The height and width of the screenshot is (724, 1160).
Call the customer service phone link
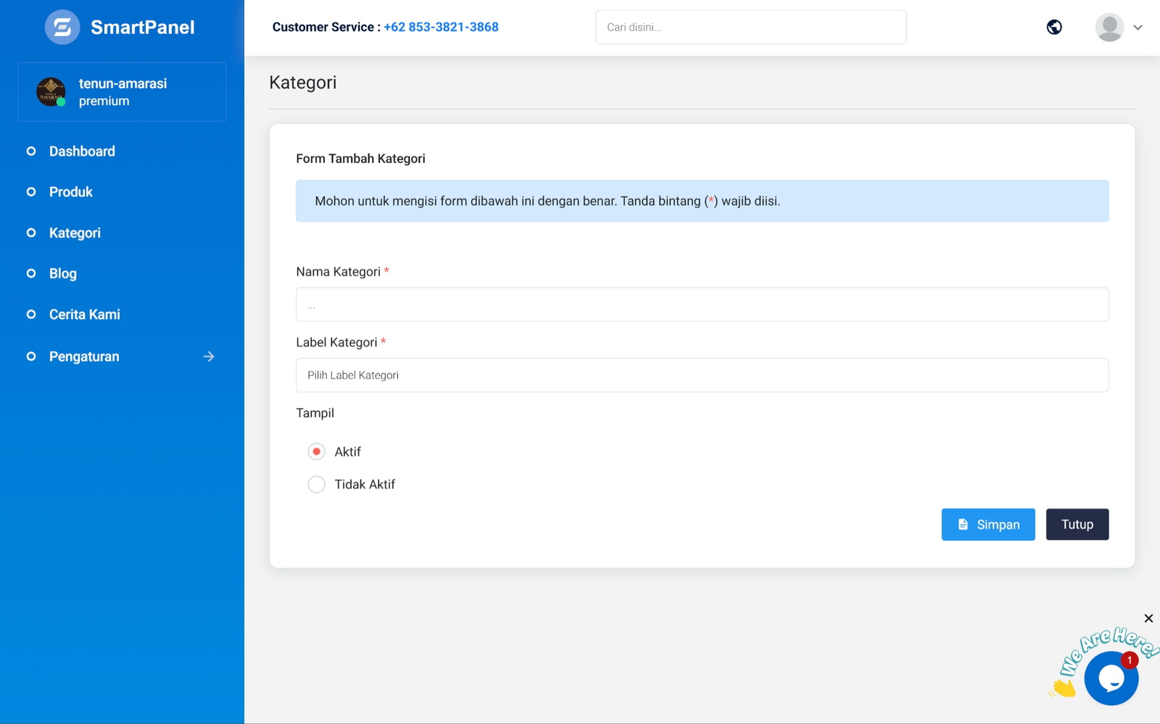[x=441, y=28]
